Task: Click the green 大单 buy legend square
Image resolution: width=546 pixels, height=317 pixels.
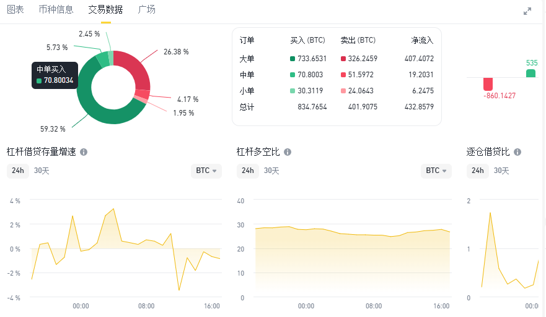Action: point(293,59)
